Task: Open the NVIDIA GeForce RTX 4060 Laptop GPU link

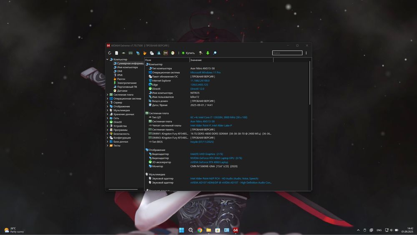Action: 216,158
